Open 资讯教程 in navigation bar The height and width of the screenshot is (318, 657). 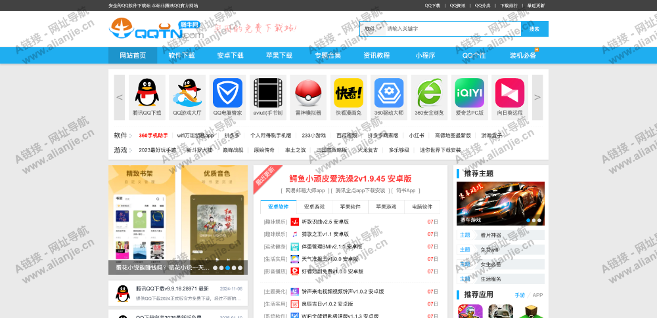tap(376, 55)
